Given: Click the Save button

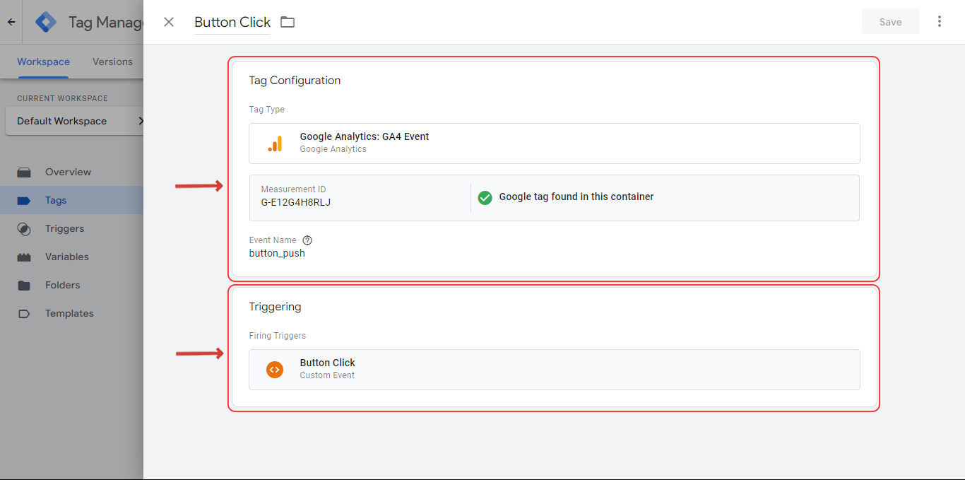Looking at the screenshot, I should pyautogui.click(x=891, y=22).
